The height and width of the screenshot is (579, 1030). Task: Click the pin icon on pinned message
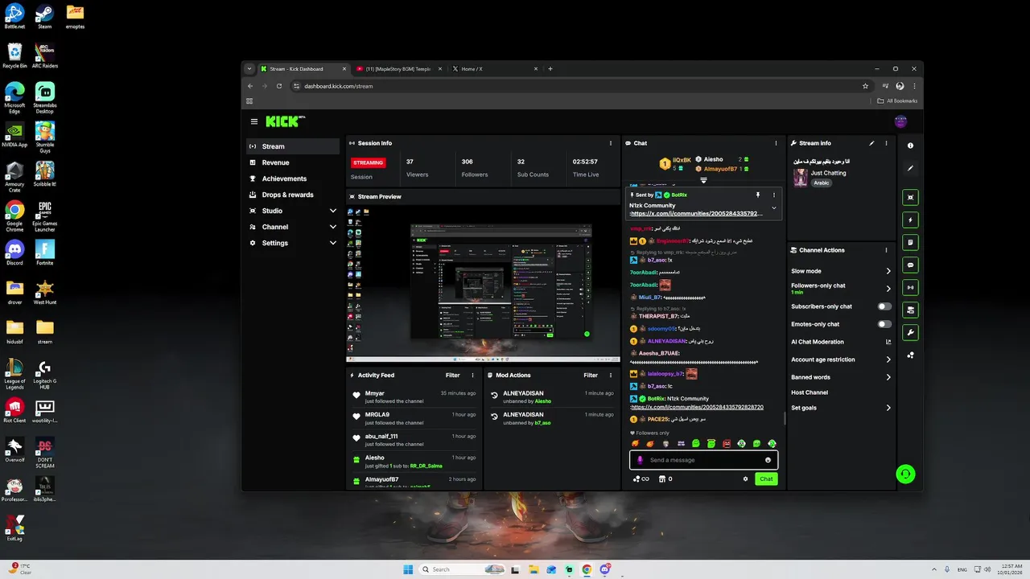[x=757, y=195]
